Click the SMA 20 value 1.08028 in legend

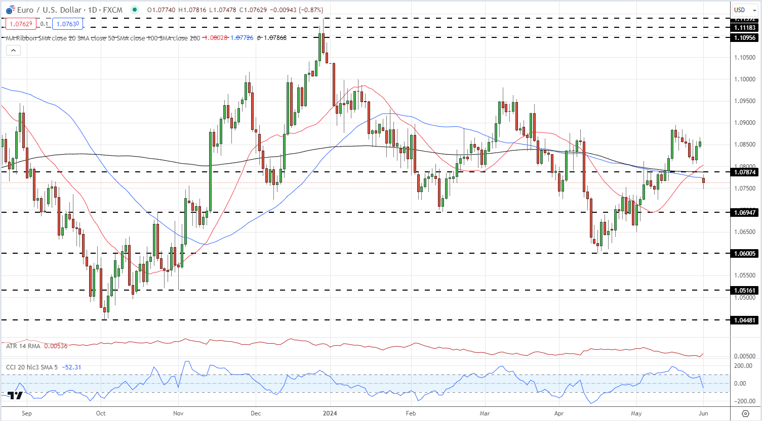(x=215, y=38)
